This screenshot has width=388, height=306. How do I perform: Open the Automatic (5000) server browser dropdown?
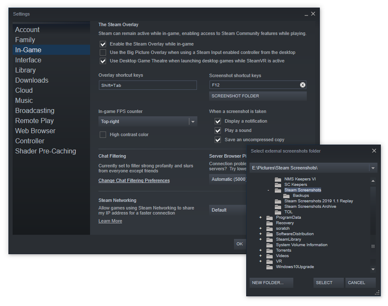point(228,179)
